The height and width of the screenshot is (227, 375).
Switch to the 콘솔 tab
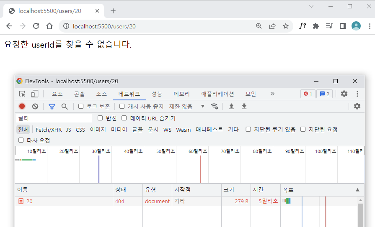click(x=80, y=94)
